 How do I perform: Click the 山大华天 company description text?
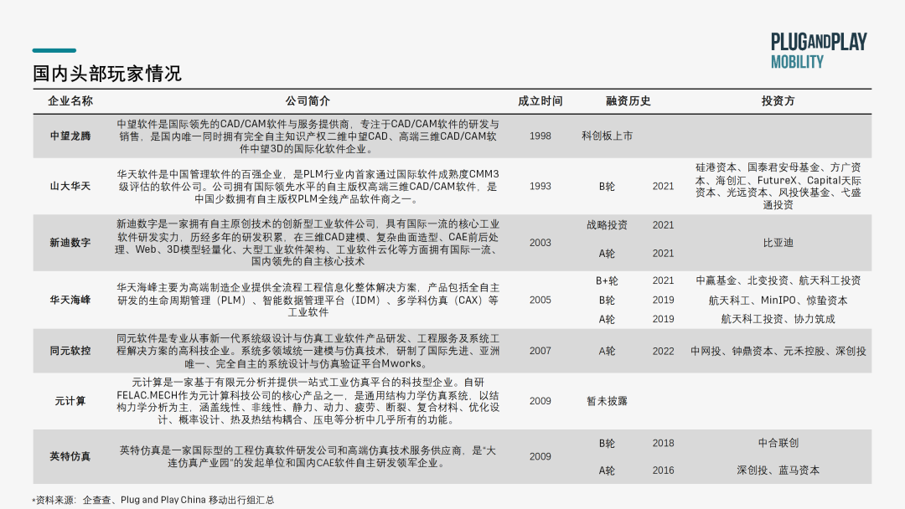(x=308, y=187)
